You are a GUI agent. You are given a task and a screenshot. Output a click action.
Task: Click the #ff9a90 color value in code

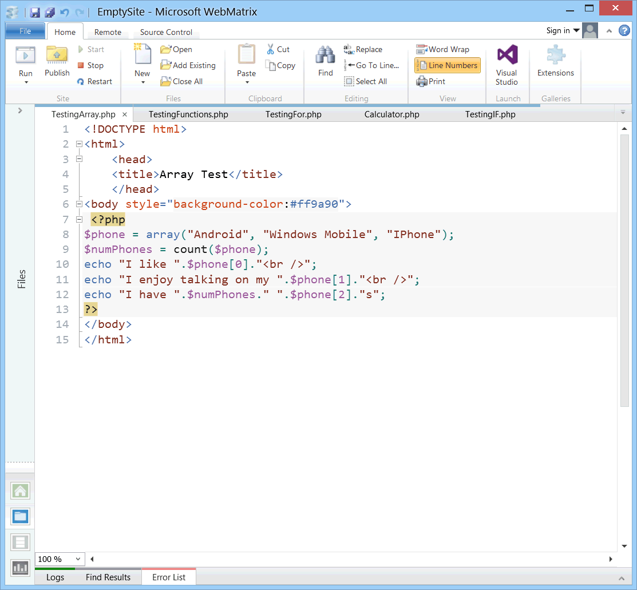(x=314, y=204)
